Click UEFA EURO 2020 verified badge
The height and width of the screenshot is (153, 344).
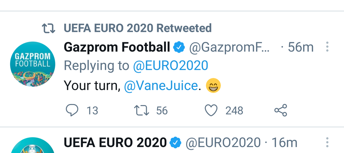pos(175,143)
